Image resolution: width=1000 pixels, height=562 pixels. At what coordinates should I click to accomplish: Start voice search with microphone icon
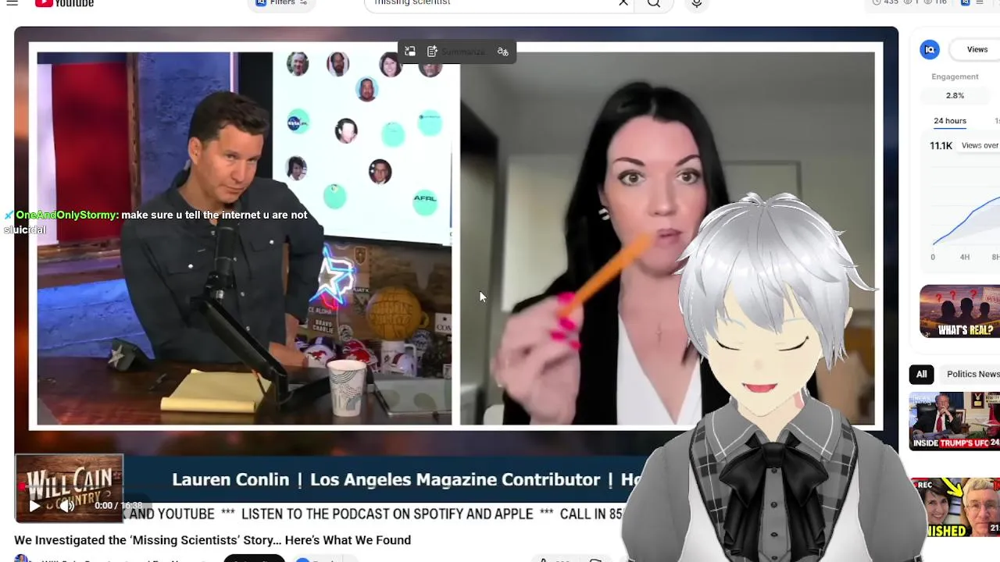697,4
